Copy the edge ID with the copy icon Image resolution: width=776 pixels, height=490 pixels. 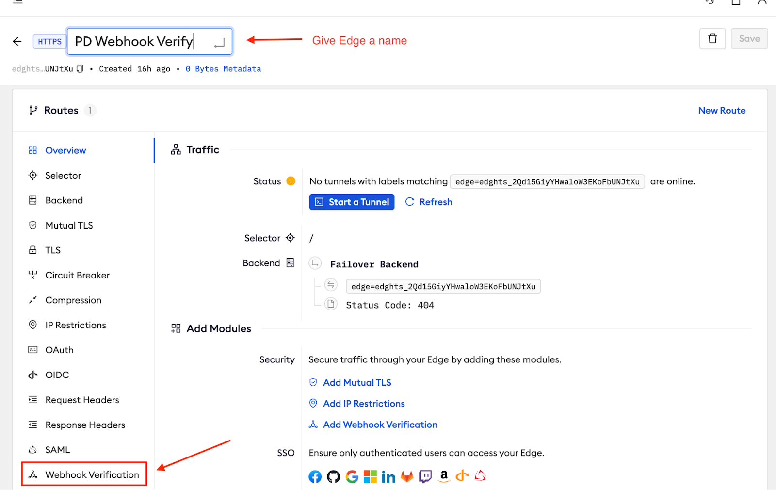(x=80, y=69)
